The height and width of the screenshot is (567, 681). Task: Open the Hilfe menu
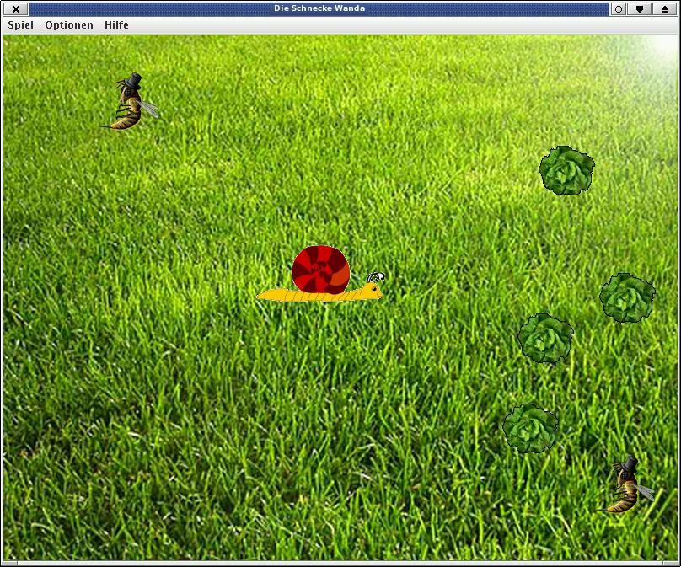pos(116,25)
